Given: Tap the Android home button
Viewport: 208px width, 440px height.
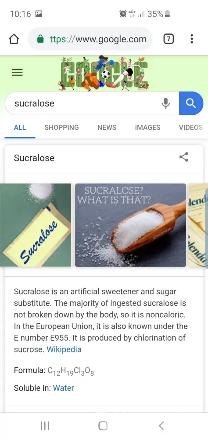Looking at the screenshot, I should coord(103,426).
